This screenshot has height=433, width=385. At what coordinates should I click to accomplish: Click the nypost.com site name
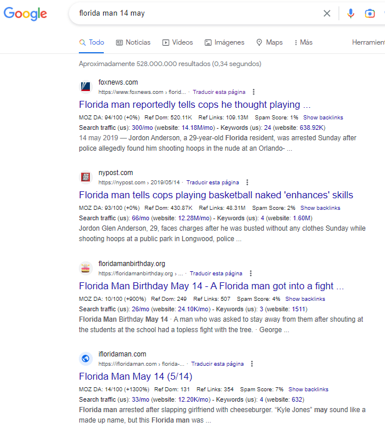click(116, 173)
